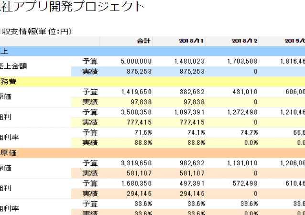Click the 予算 label beside 71.6%

[90, 132]
